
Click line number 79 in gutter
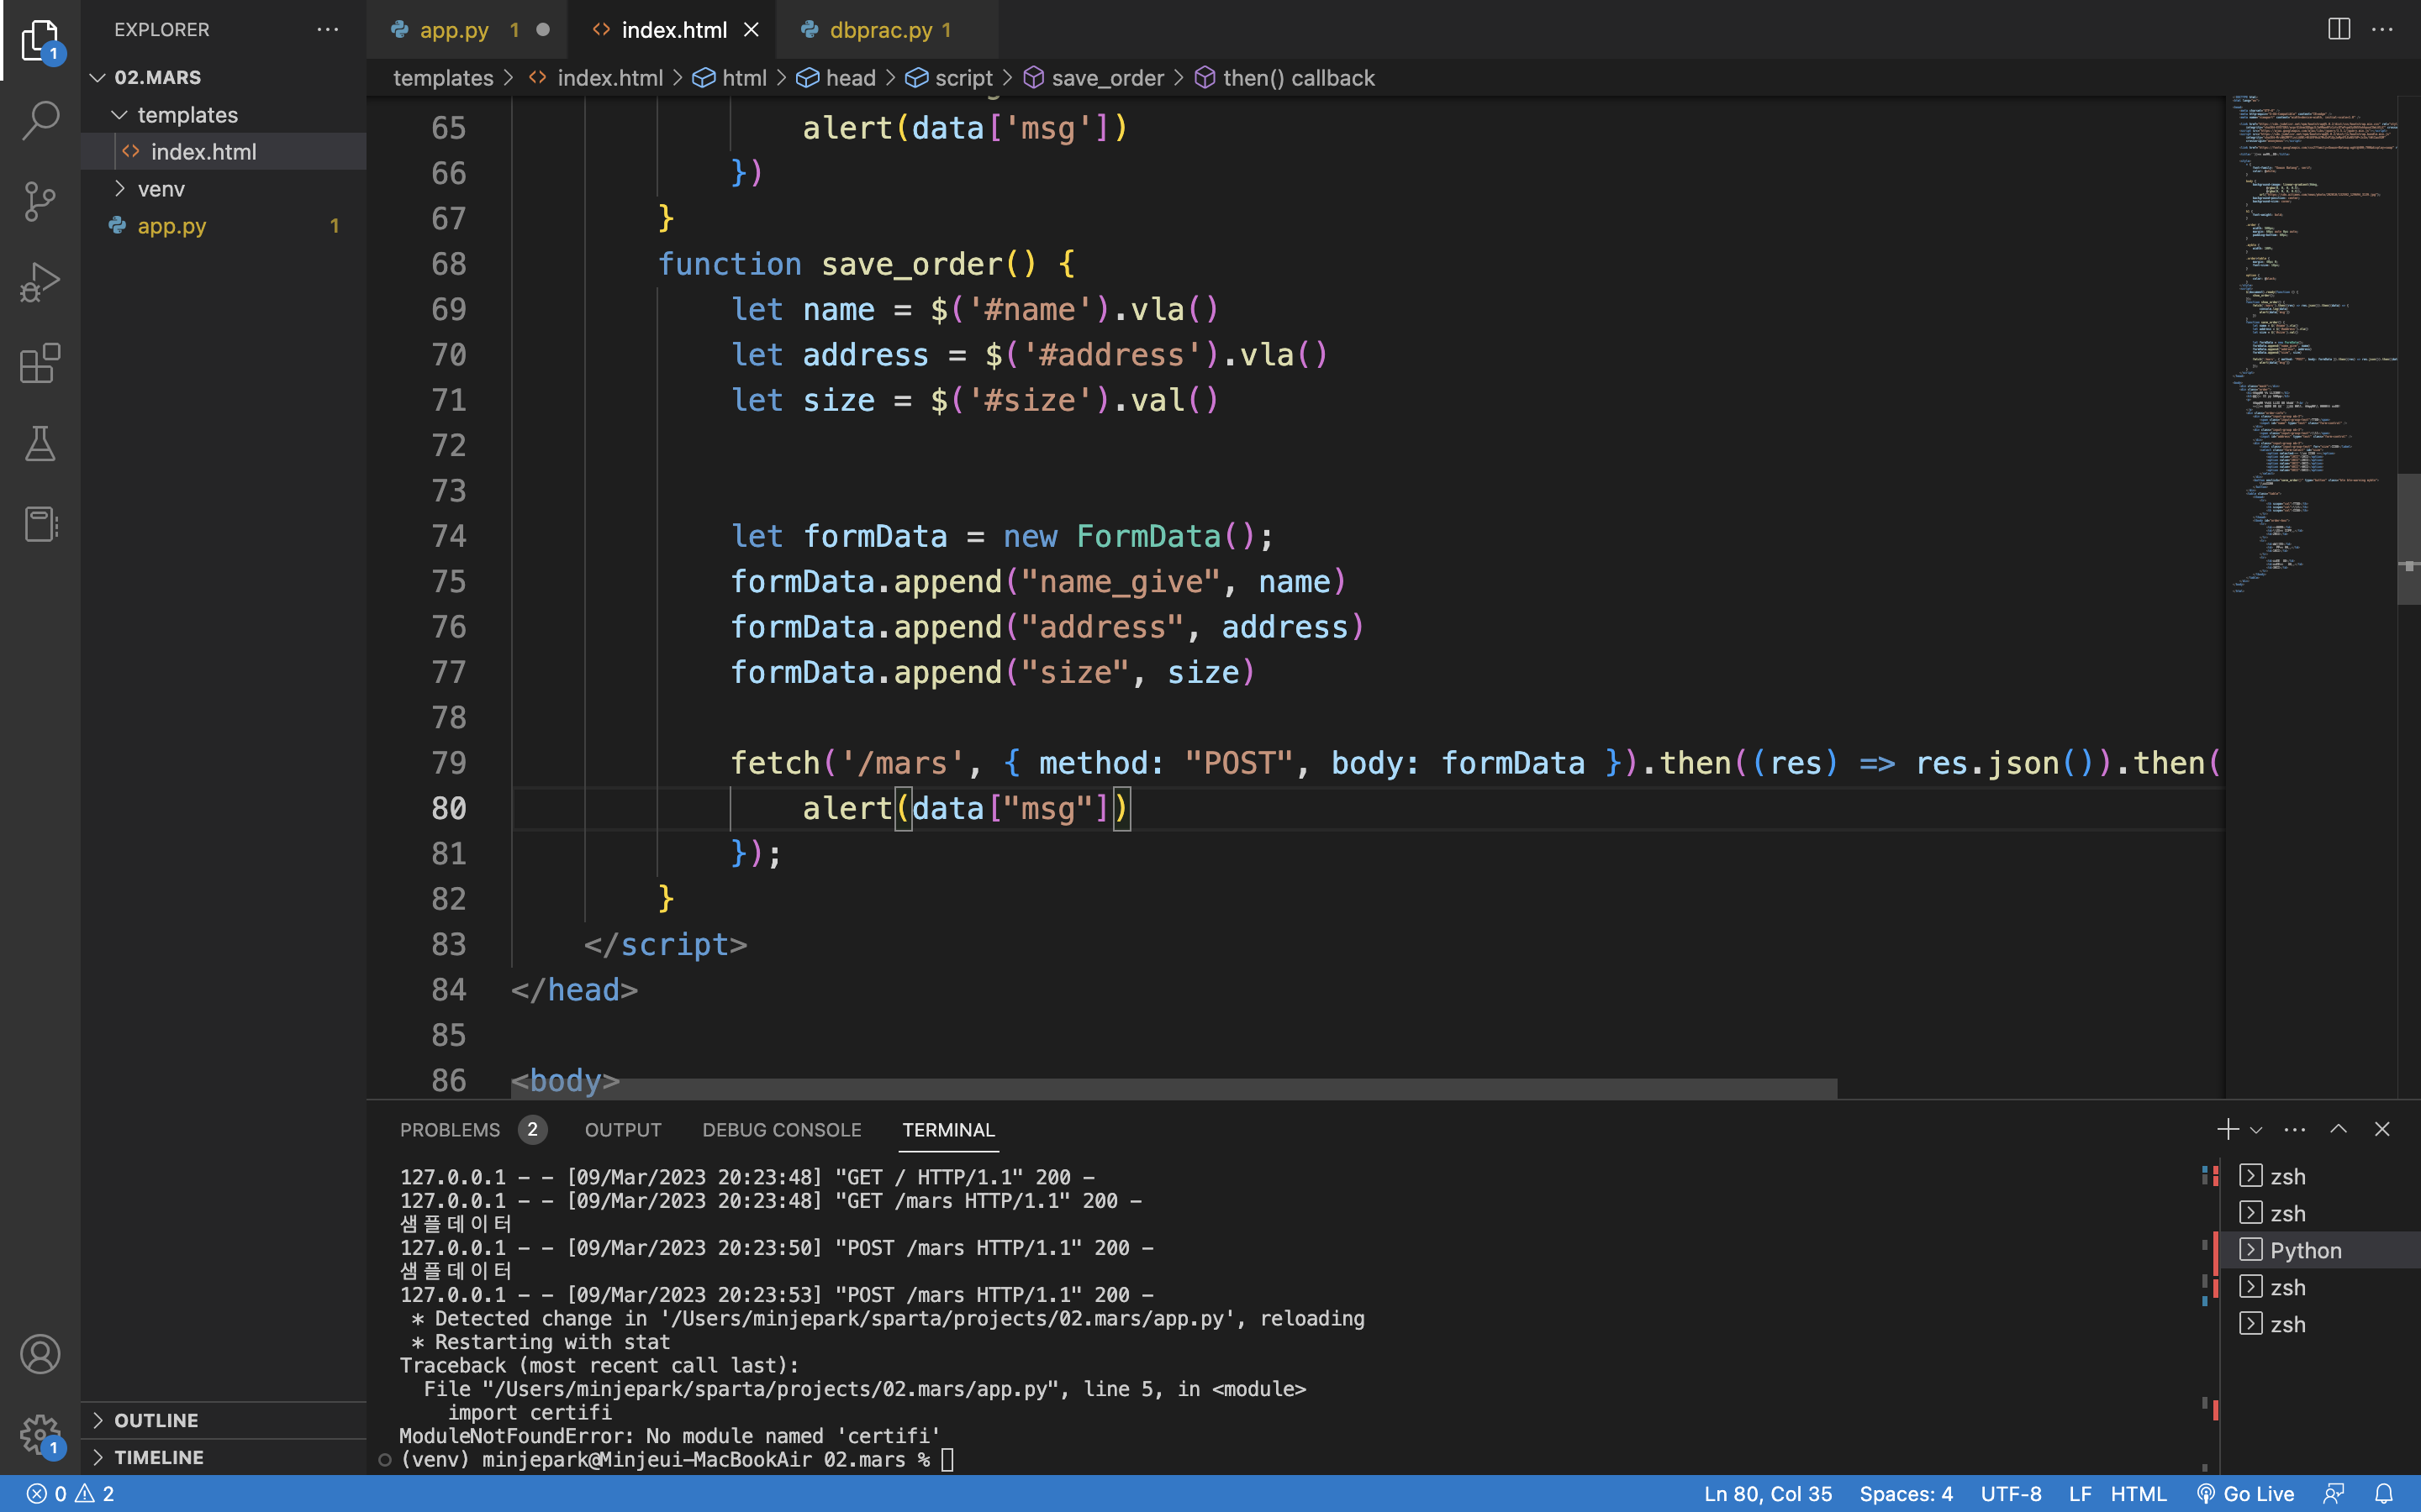(x=449, y=763)
